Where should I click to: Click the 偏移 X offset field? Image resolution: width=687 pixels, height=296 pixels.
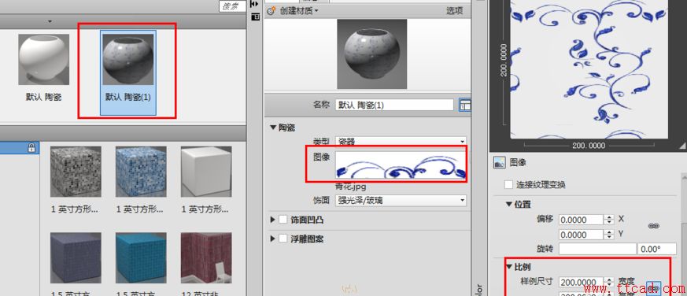click(x=582, y=220)
